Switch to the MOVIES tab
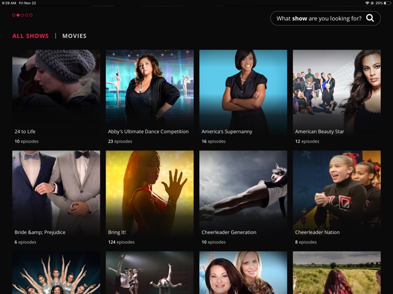393x294 pixels. coord(75,36)
